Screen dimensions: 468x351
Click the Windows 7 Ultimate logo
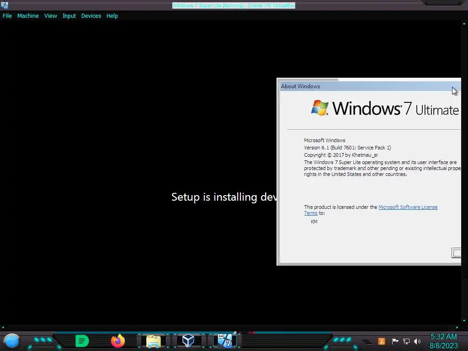tap(385, 108)
